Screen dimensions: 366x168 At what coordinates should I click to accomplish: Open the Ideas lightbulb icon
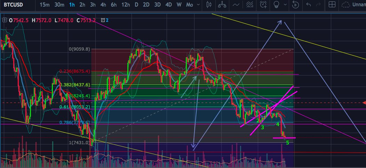coord(276,5)
